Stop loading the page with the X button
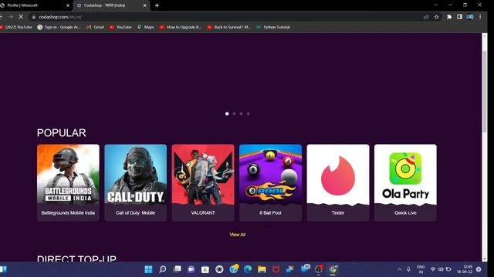 tap(21, 17)
